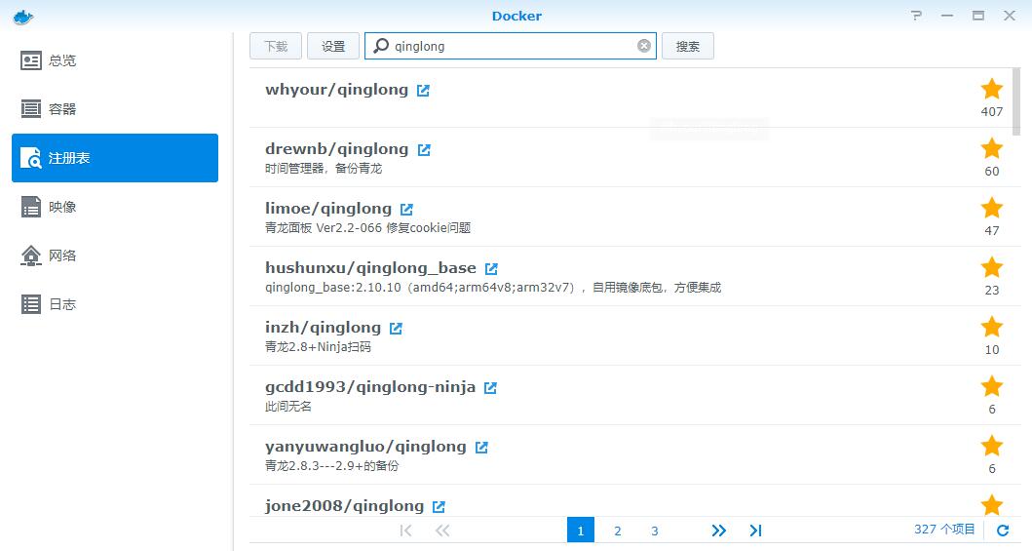Click the star icon for whyour/qinglong

click(x=991, y=90)
